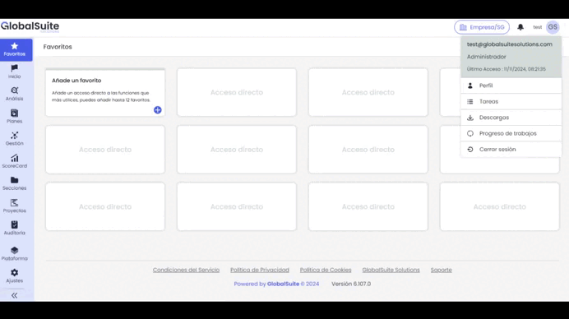
Task: Open the Gestión module icon
Action: point(15,136)
